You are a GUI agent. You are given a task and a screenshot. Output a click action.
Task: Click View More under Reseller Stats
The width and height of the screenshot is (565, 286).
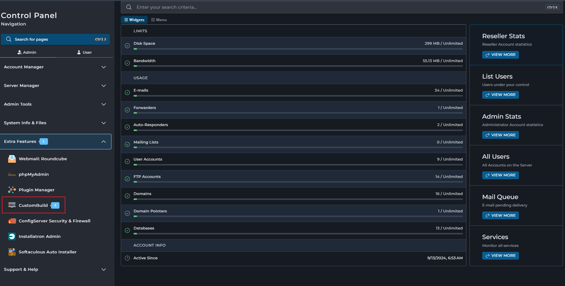(501, 55)
